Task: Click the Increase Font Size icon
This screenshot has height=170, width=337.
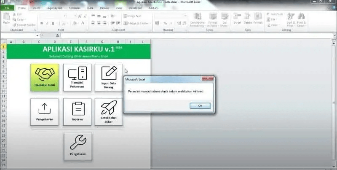Action: click(80, 16)
